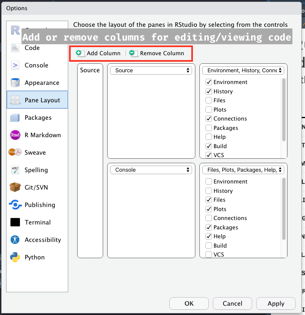Viewport: 305px width, 315px height.
Task: Uncheck VCS in the top-right pane
Action: (x=209, y=155)
